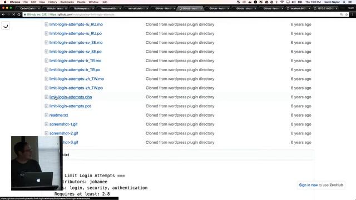Stop page loading with the X button
The image size is (356, 200).
pyautogui.click(x=13, y=14)
